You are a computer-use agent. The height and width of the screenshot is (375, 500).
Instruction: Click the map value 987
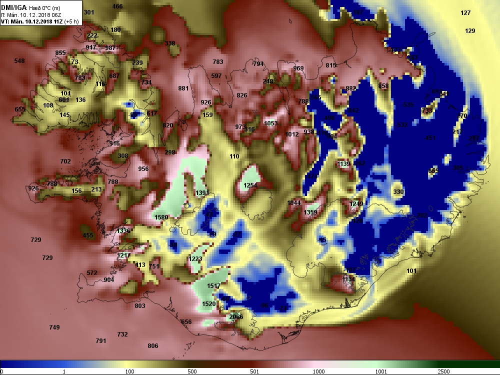(110, 48)
